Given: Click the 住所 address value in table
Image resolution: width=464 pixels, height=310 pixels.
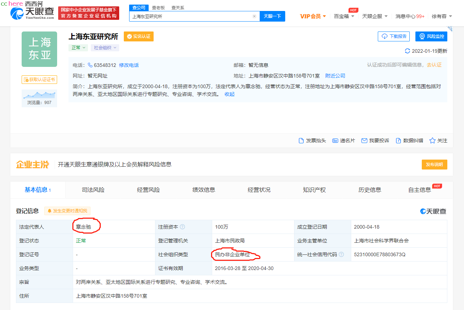Looking at the screenshot, I should [x=111, y=296].
